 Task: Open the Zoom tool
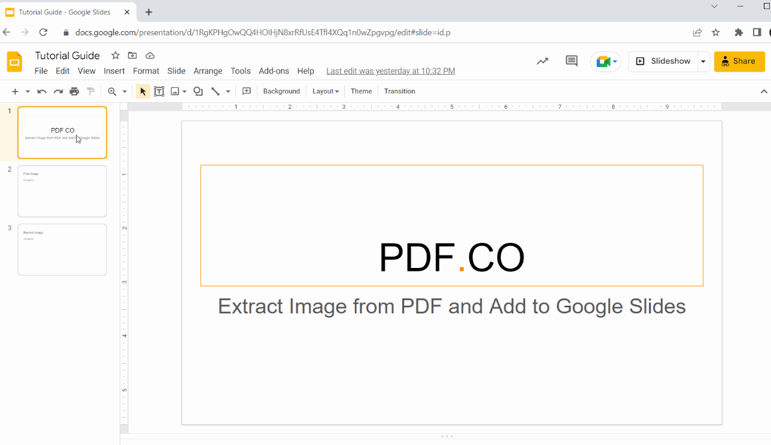114,91
